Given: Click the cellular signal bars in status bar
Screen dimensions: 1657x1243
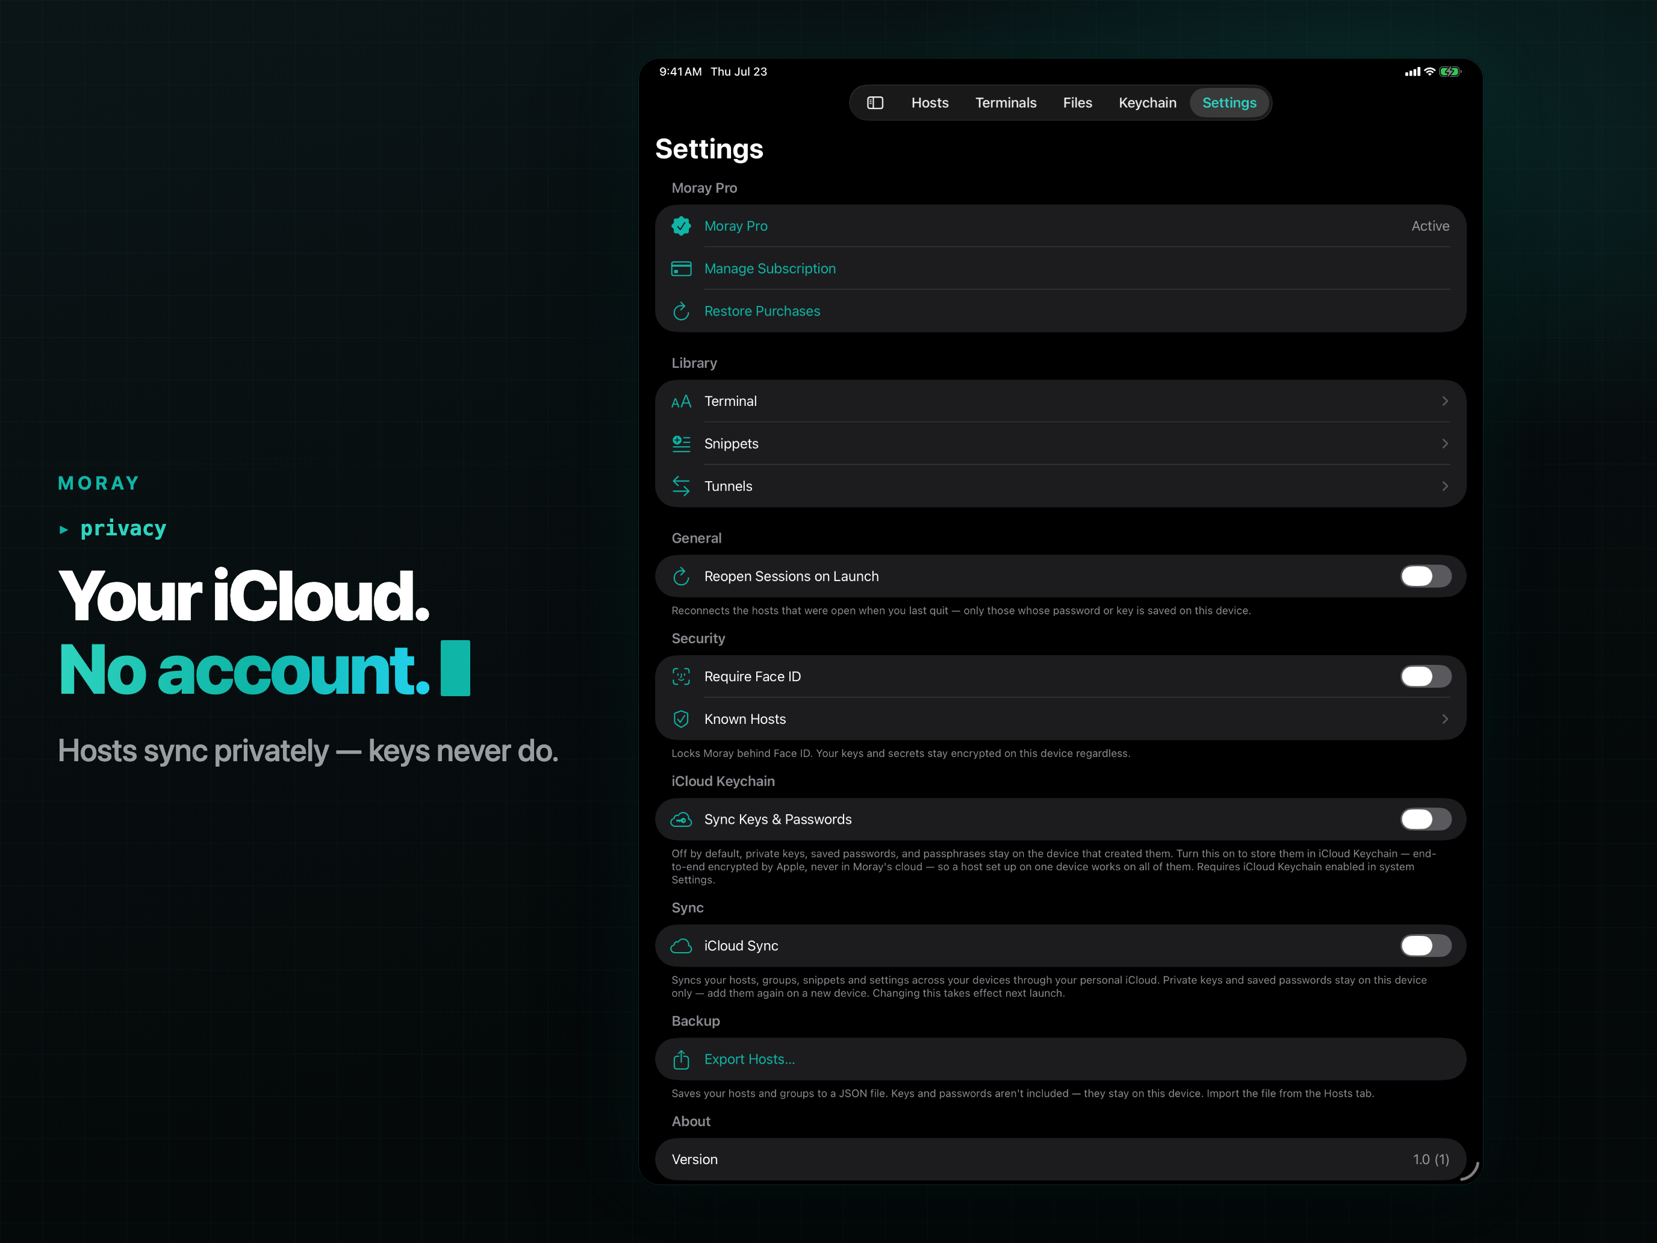Looking at the screenshot, I should pyautogui.click(x=1412, y=72).
